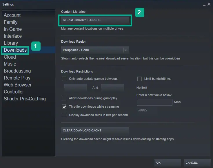
Task: Uncheck Throttle downloads while streaming
Action: [x=64, y=107]
